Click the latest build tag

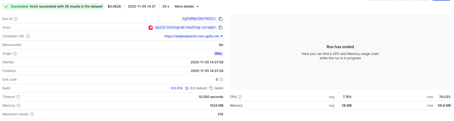[x=216, y=88]
